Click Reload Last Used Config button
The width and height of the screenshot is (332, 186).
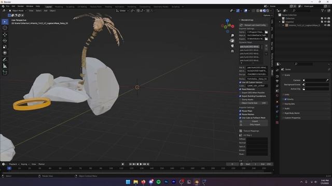253,25
